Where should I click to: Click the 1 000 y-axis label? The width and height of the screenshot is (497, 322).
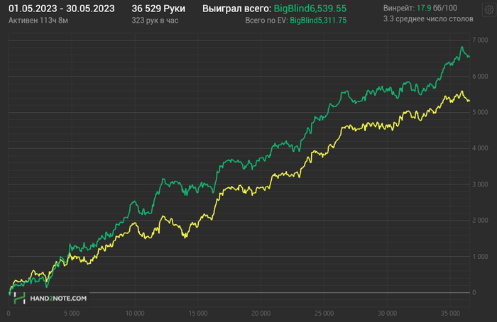pyautogui.click(x=480, y=257)
